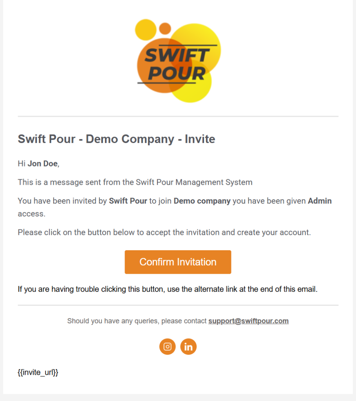Open the support@swiftpour.com email link

pos(248,321)
